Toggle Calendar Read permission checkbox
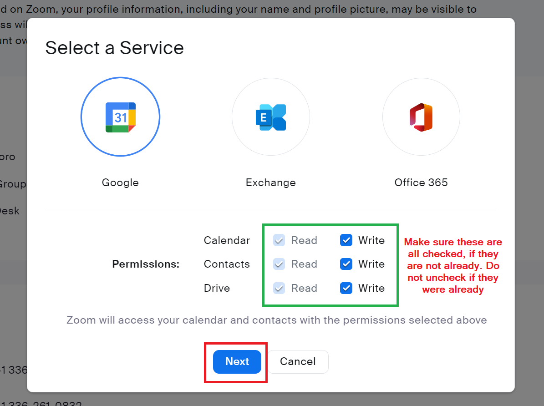This screenshot has height=406, width=544. coord(279,240)
